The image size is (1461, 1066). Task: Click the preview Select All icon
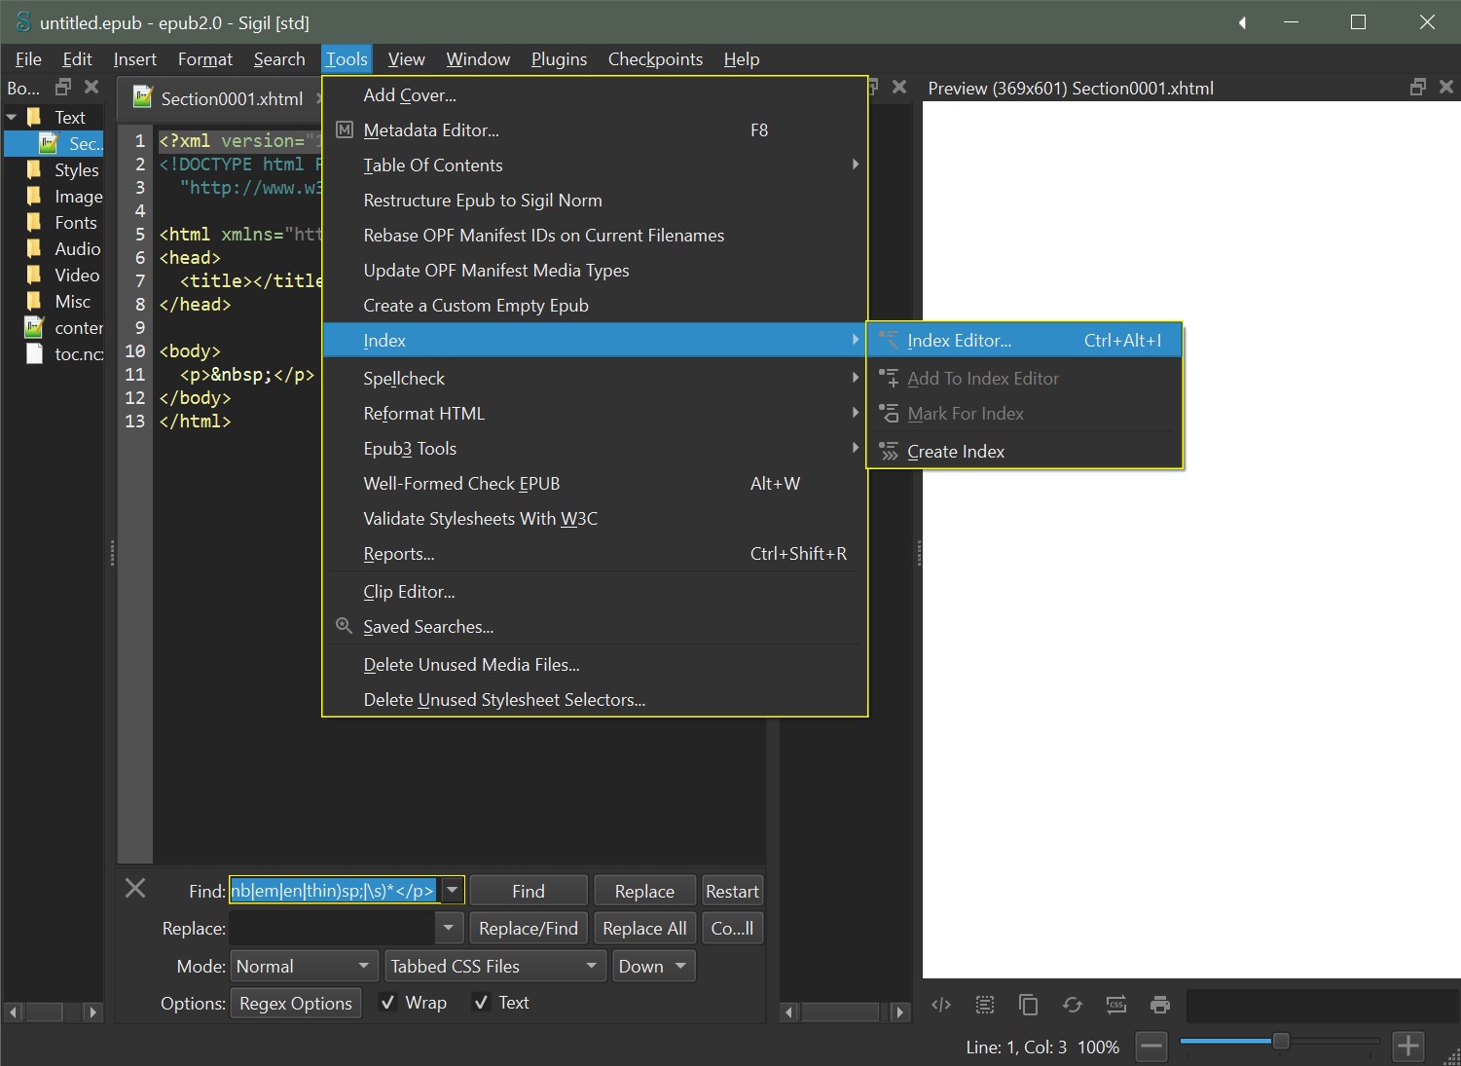tap(985, 1005)
